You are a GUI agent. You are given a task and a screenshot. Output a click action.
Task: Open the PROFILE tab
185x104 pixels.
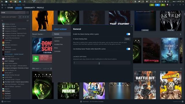pyautogui.click(x=40, y=8)
